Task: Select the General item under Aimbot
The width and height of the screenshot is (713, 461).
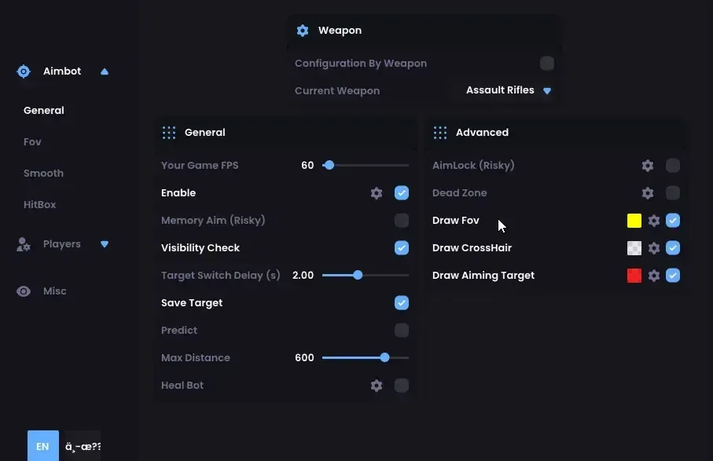Action: click(x=44, y=111)
